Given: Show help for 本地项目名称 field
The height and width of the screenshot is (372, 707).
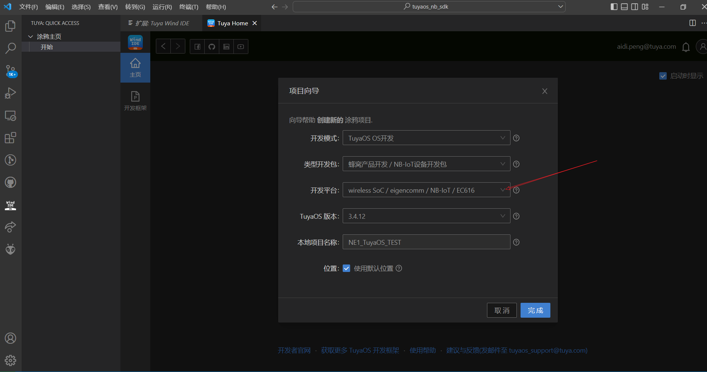Looking at the screenshot, I should pyautogui.click(x=516, y=242).
